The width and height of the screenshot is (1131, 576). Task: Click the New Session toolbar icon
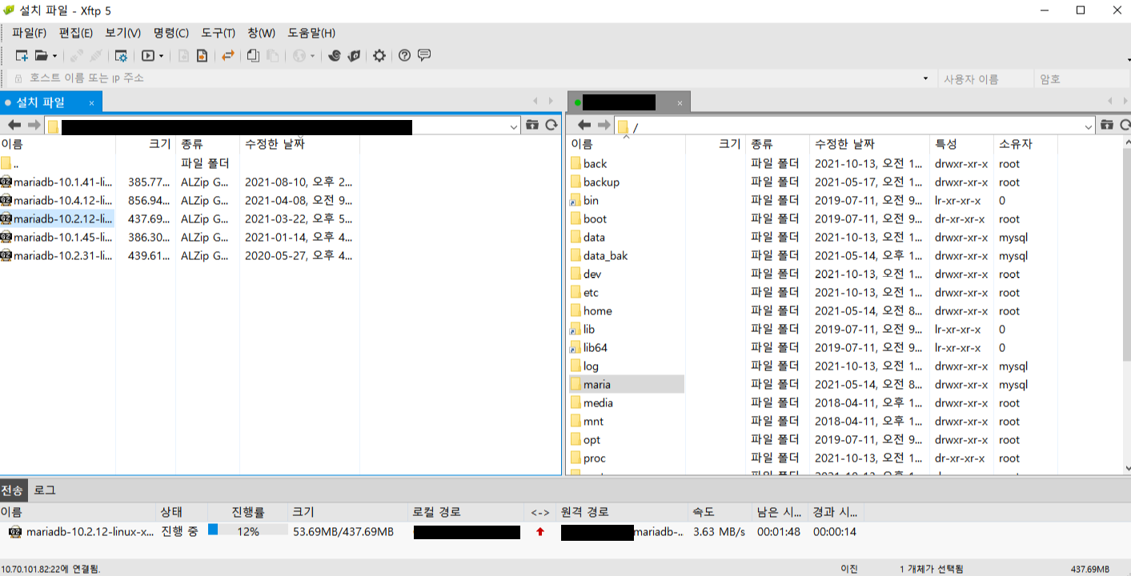point(22,55)
